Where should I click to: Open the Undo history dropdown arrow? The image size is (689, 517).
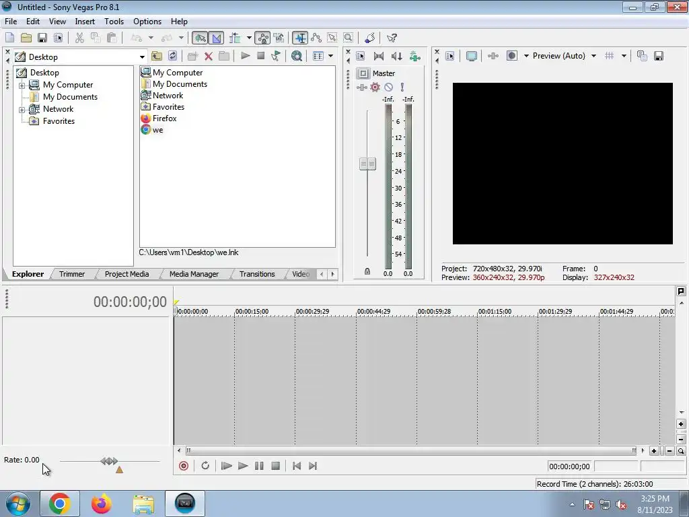(x=151, y=38)
